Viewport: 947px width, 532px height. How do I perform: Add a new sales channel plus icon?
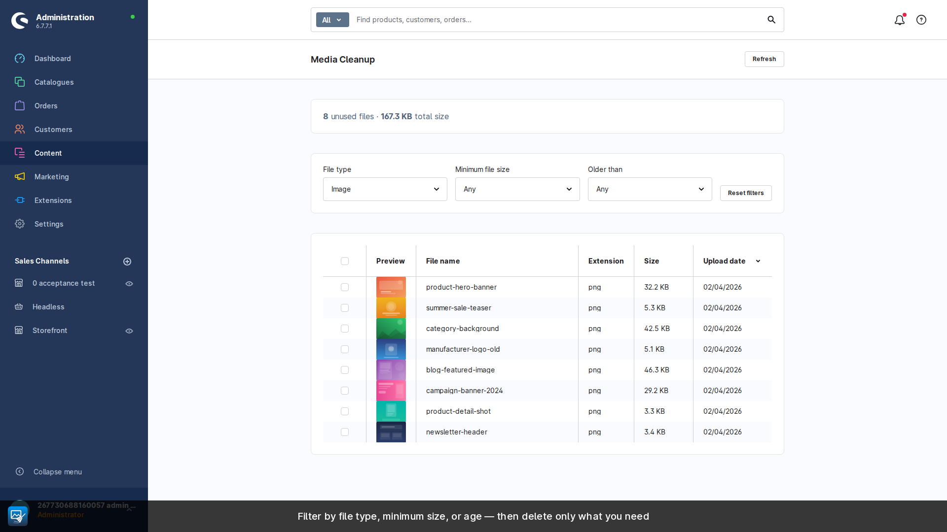pyautogui.click(x=127, y=262)
